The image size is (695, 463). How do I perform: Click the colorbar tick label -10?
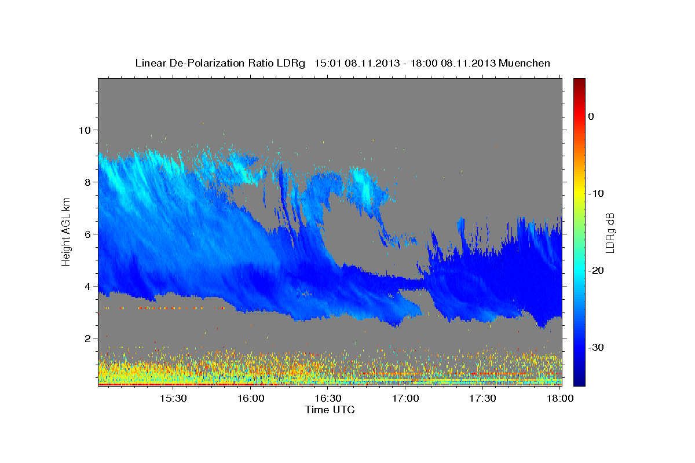(x=596, y=193)
